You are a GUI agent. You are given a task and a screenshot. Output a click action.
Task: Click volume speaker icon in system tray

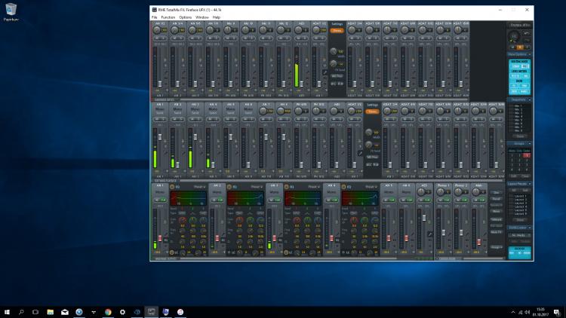[527, 312]
